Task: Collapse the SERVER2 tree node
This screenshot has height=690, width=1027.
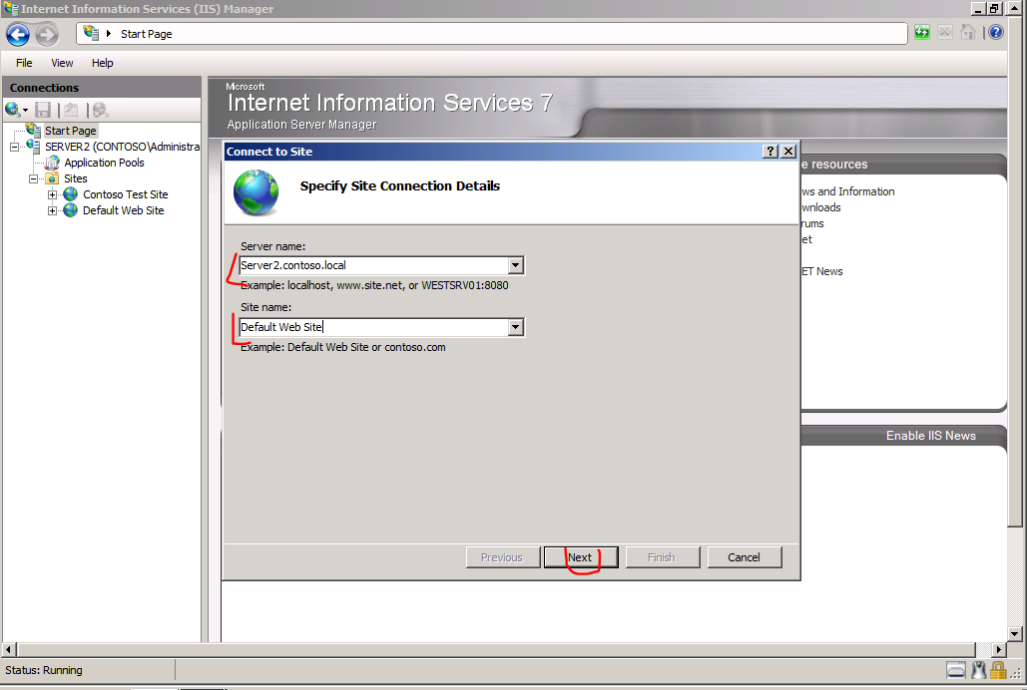Action: (14, 147)
